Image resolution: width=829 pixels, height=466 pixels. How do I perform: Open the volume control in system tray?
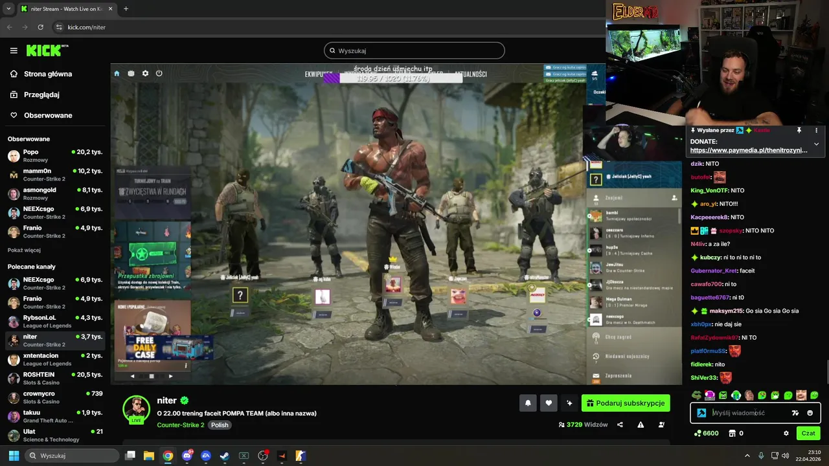pos(785,456)
